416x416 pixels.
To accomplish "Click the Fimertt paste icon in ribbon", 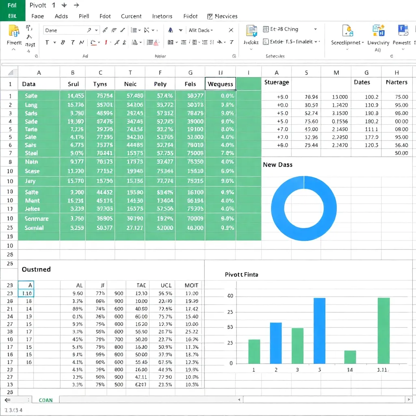I will [14, 31].
